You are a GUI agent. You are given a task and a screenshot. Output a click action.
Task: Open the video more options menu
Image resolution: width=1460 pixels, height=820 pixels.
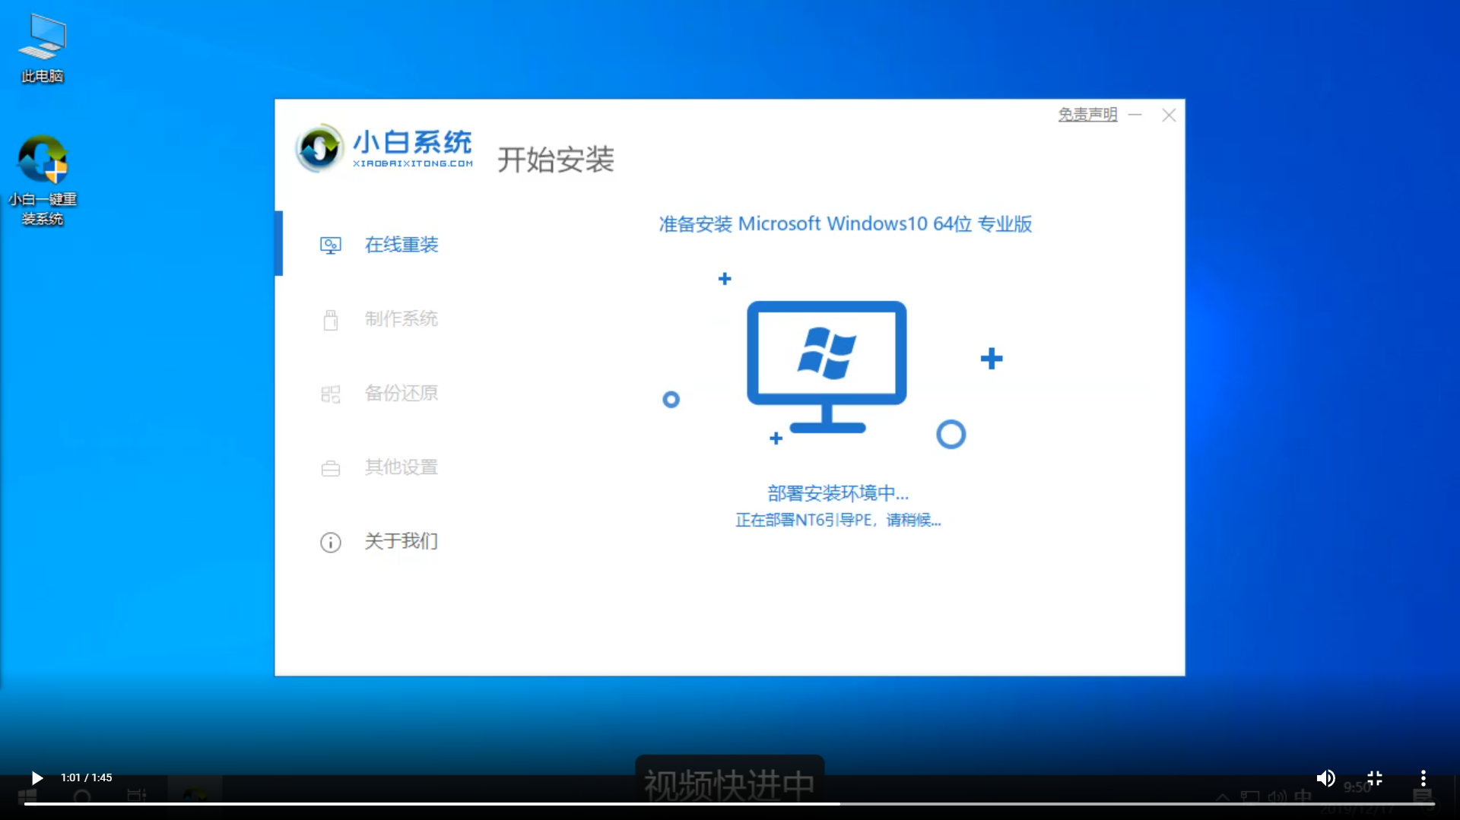1423,777
